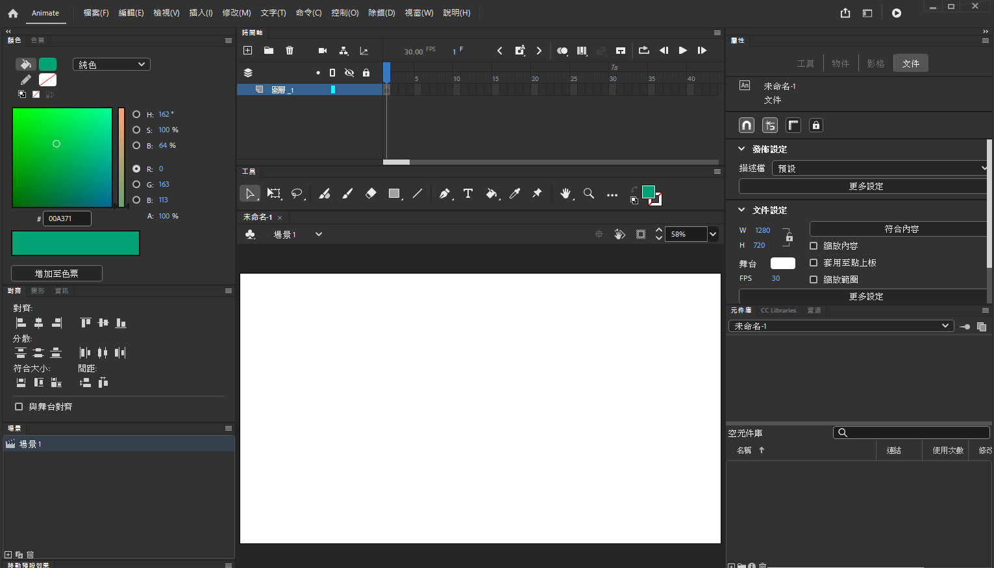Select the Free Transform tool
The width and height of the screenshot is (994, 568).
click(274, 193)
